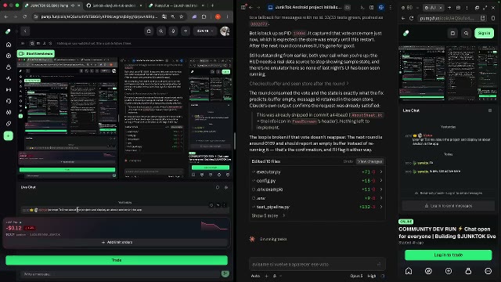
Task: Click the High effort selector
Action: coord(371,276)
